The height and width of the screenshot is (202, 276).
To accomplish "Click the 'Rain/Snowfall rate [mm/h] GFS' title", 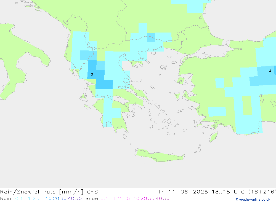I will tap(49, 192).
